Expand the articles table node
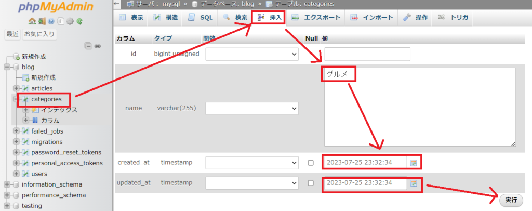 coord(16,88)
